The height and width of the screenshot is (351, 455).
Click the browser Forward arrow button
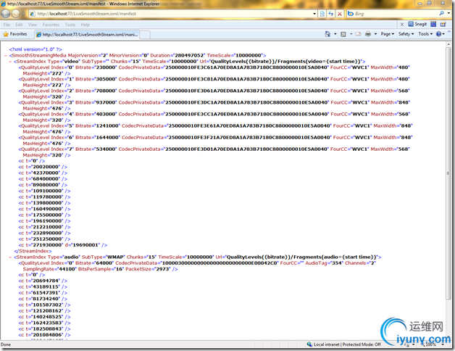[16, 13]
